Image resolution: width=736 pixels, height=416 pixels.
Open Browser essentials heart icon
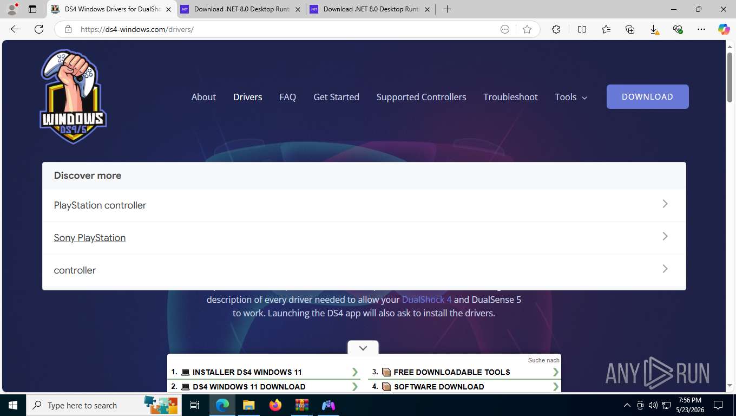click(678, 29)
